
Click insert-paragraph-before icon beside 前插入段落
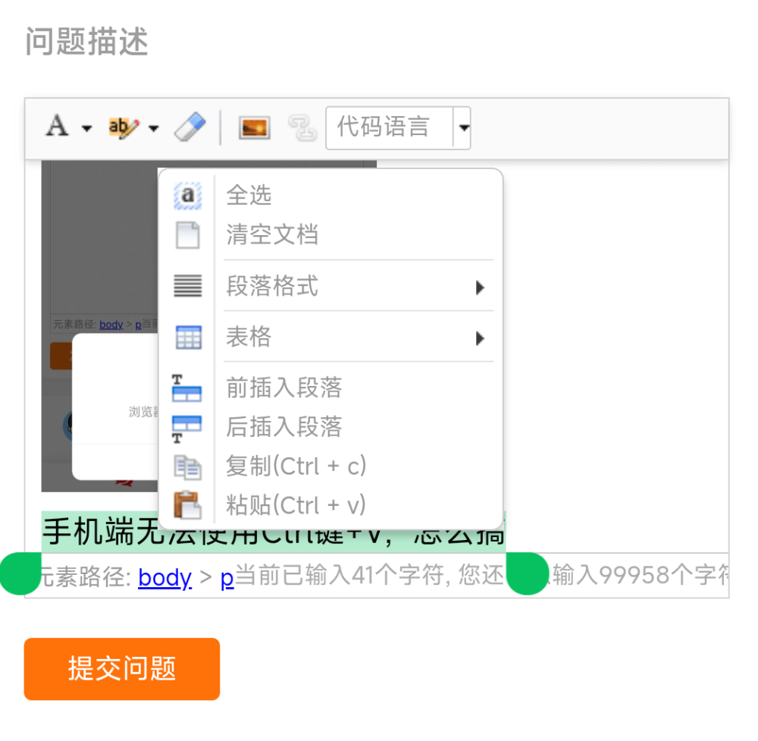(x=186, y=388)
